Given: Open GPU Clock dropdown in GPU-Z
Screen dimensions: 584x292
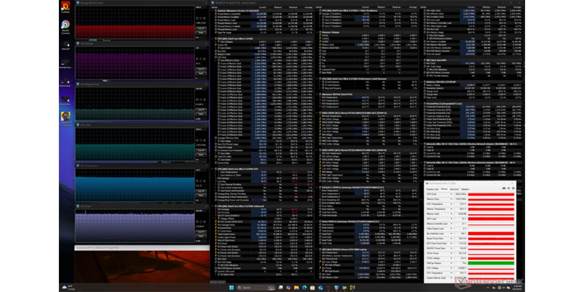Looking at the screenshot, I should point(451,194).
